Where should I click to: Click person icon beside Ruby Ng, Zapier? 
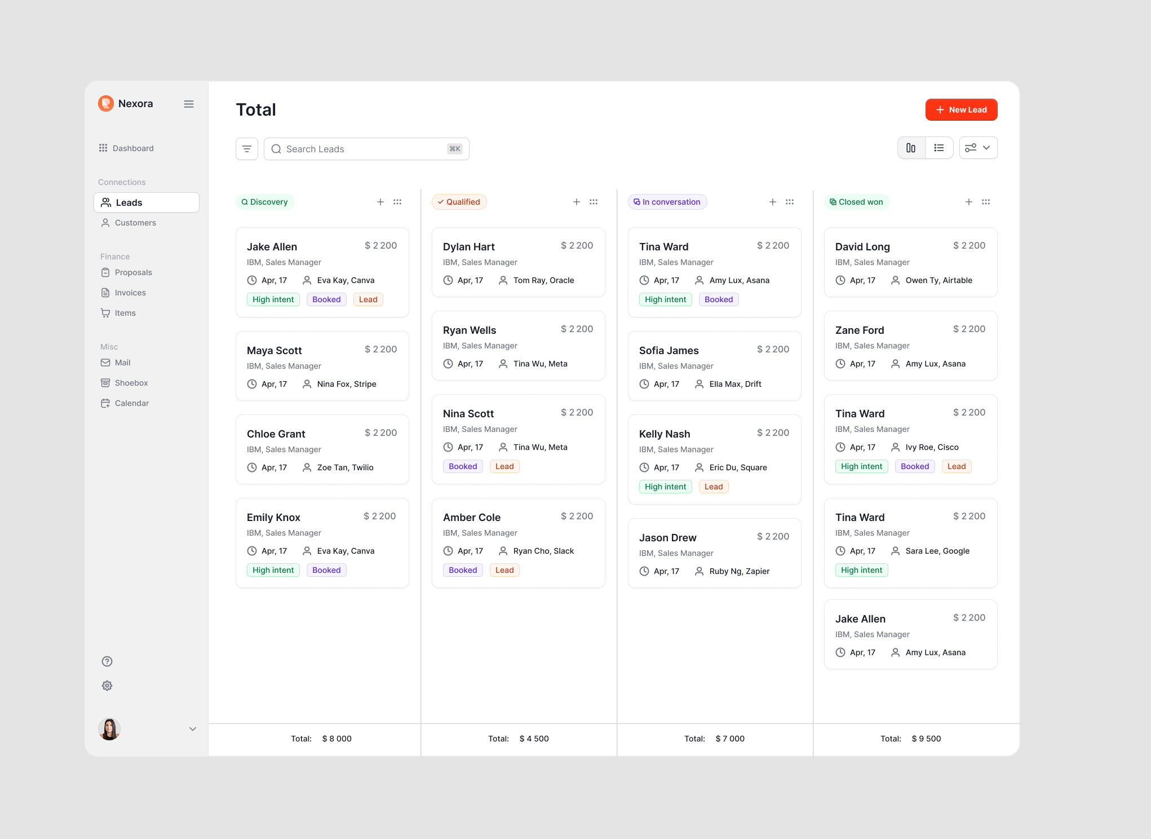(700, 571)
